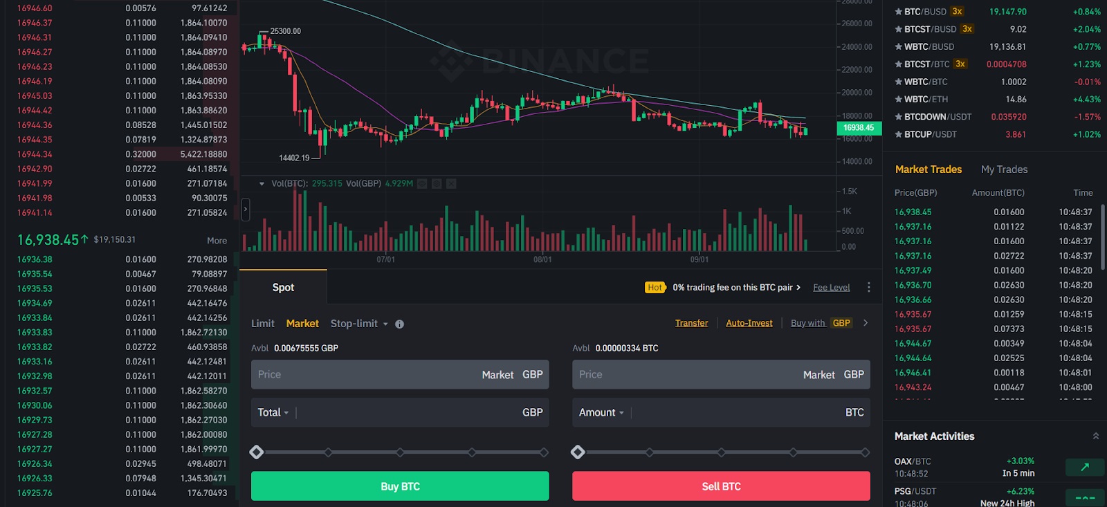This screenshot has height=507, width=1107.
Task: Select the WBTC/ETH pair row
Action: coord(997,100)
